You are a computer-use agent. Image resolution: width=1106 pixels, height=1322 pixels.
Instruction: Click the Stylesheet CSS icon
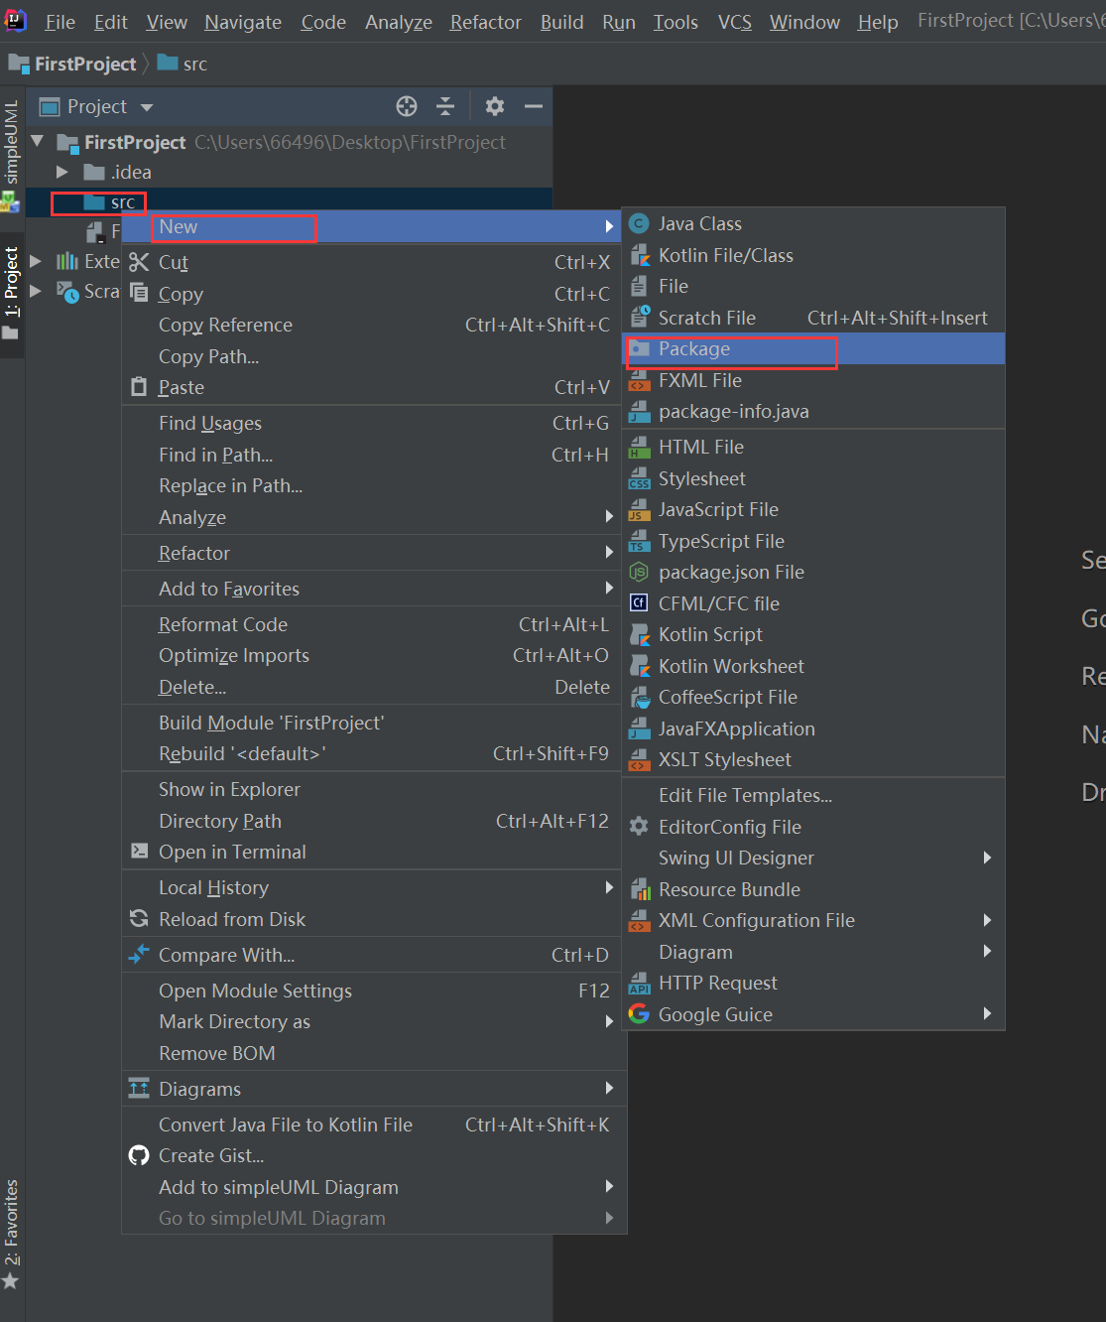(x=640, y=478)
